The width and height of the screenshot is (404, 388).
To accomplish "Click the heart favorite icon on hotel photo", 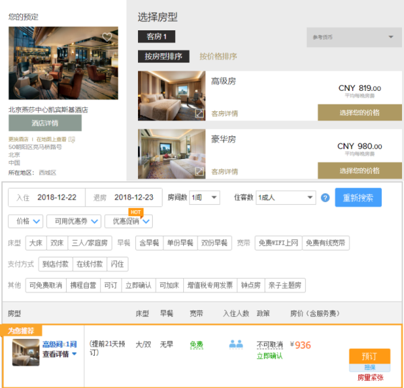I will coord(107,37).
